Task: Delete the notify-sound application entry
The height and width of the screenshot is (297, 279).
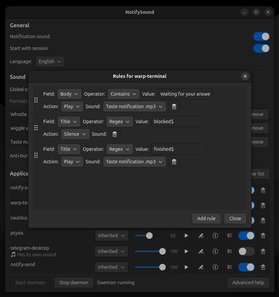Action: point(263,190)
